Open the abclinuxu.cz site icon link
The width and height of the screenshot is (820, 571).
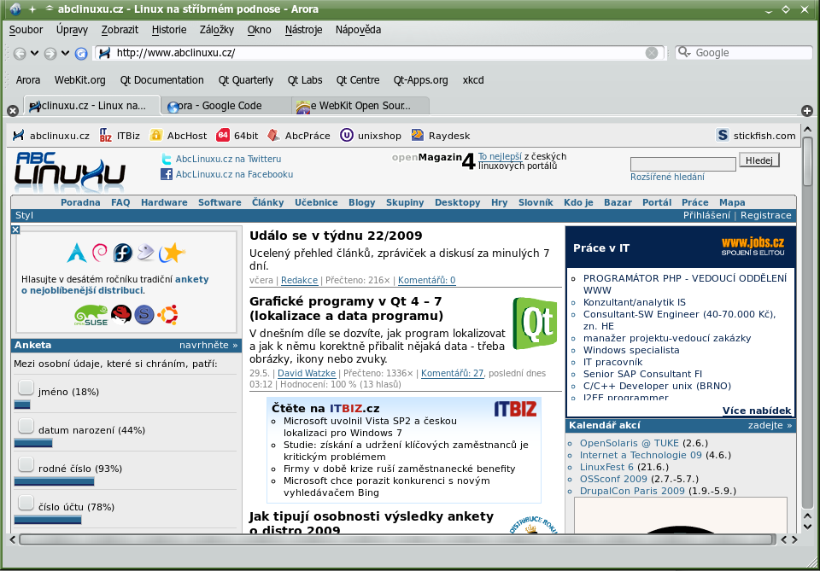(18, 136)
